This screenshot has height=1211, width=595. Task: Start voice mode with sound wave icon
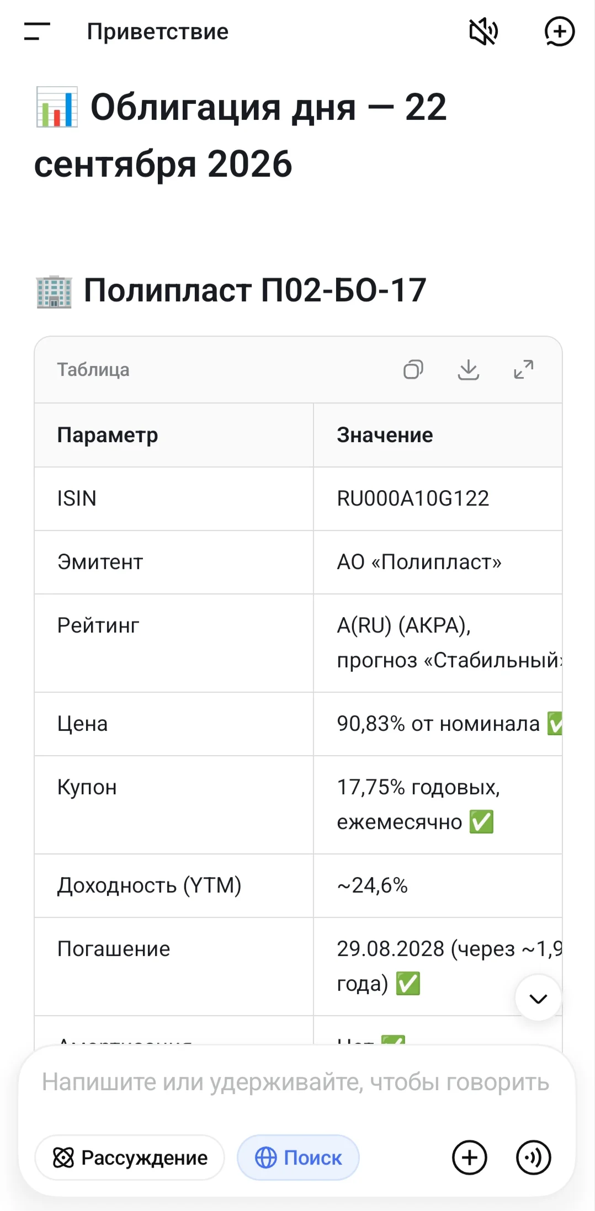tap(533, 1157)
